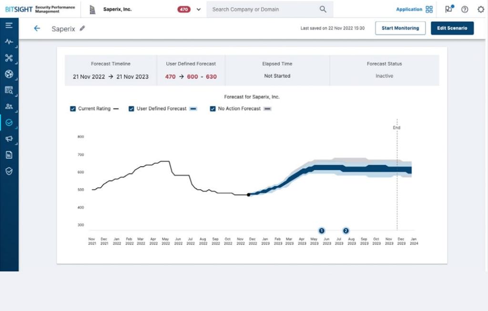Open the attack surface tool in sidebar
The height and width of the screenshot is (311, 488).
(x=9, y=58)
